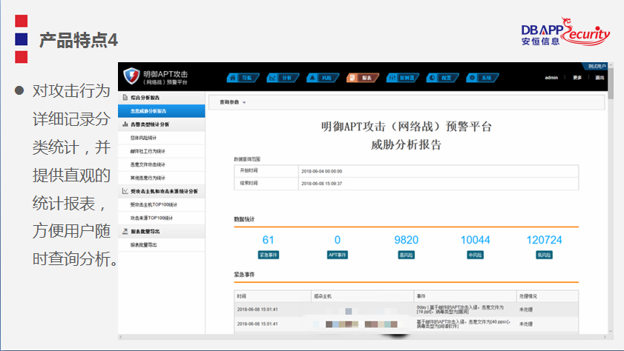This screenshot has width=624, height=351.
Task: Click the export icon beside 报表批量导出 header
Action: pos(125,231)
